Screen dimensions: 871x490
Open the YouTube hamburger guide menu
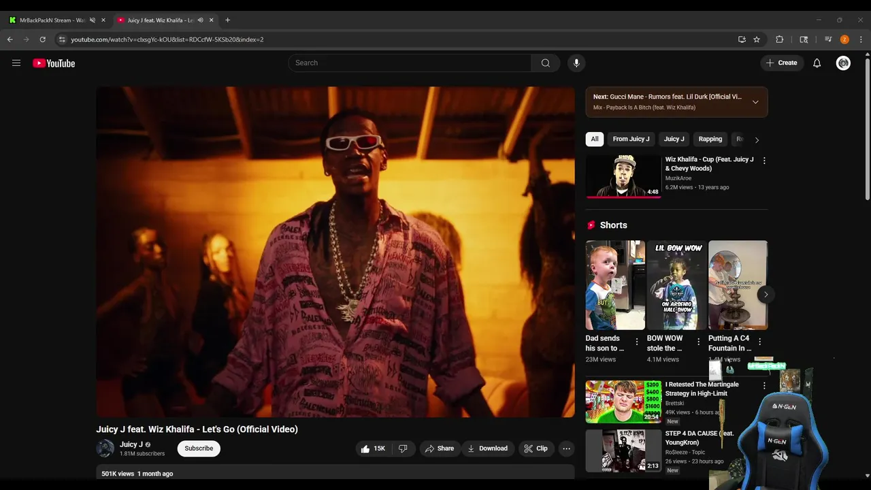16,63
